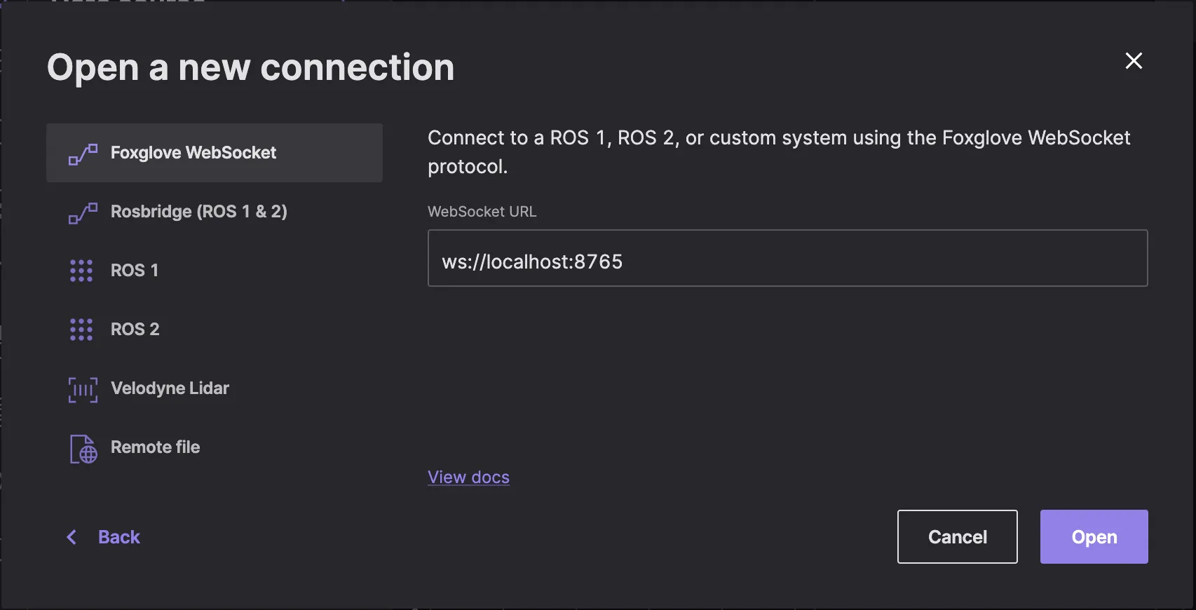Image resolution: width=1196 pixels, height=610 pixels.
Task: Click the WebSocket URL field label
Action: pos(482,212)
